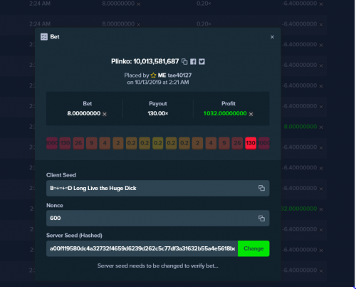Copy the Client Seed value
Screen dimensions: 356x289
click(261, 188)
